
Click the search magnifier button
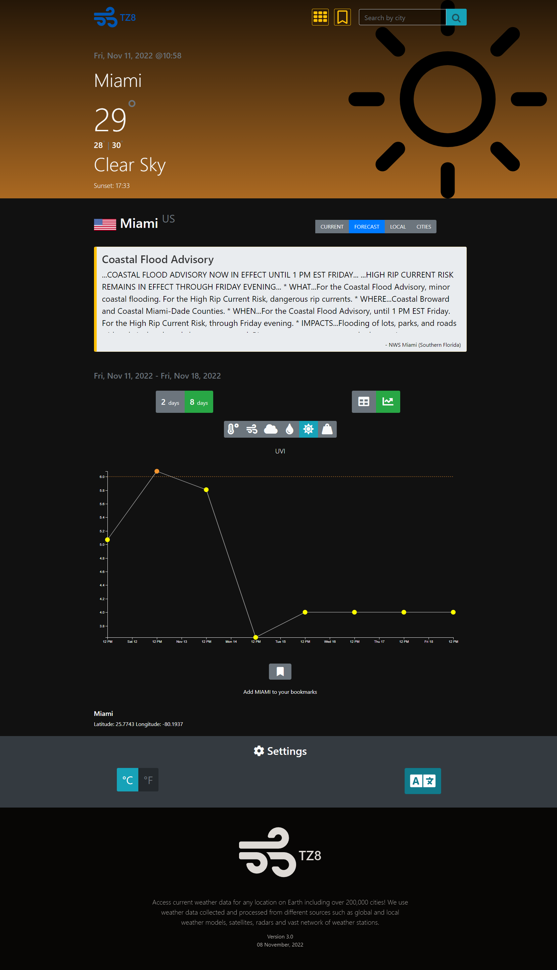click(456, 17)
